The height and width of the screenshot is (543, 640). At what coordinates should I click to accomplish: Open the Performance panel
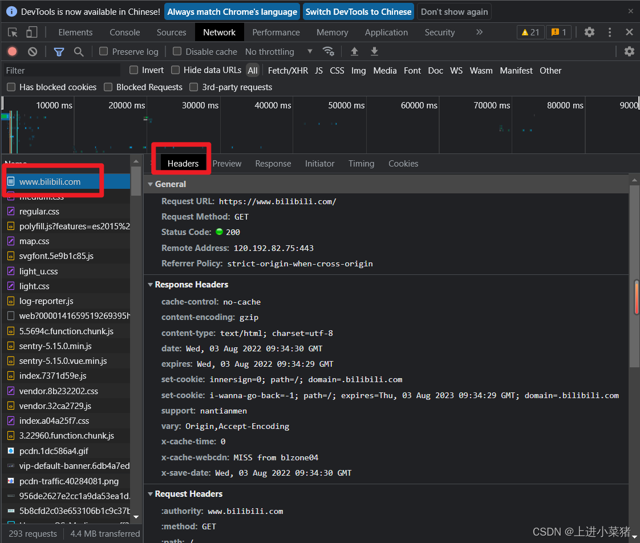point(276,33)
